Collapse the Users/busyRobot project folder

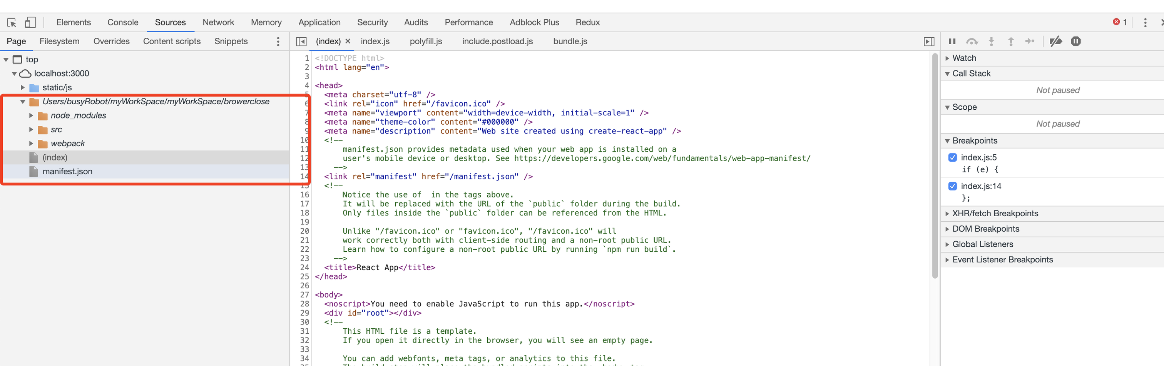click(x=23, y=102)
